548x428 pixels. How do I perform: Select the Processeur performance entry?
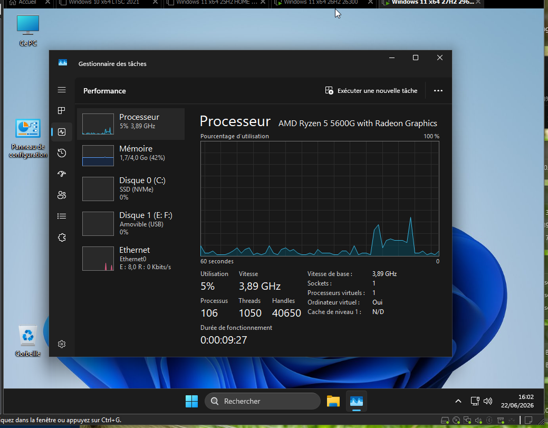[131, 124]
